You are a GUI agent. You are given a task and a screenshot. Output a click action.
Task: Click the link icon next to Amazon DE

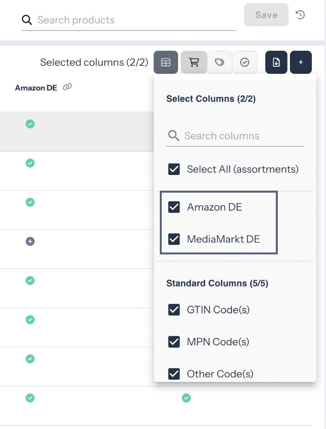click(x=68, y=87)
